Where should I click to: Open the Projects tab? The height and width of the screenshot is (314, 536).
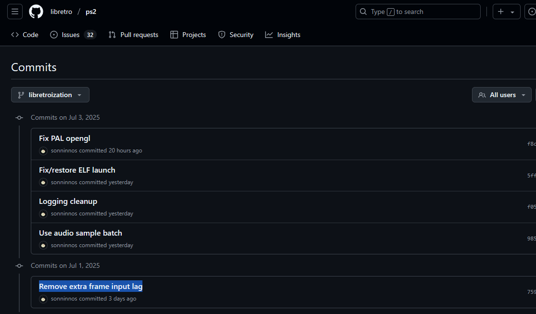pyautogui.click(x=188, y=35)
